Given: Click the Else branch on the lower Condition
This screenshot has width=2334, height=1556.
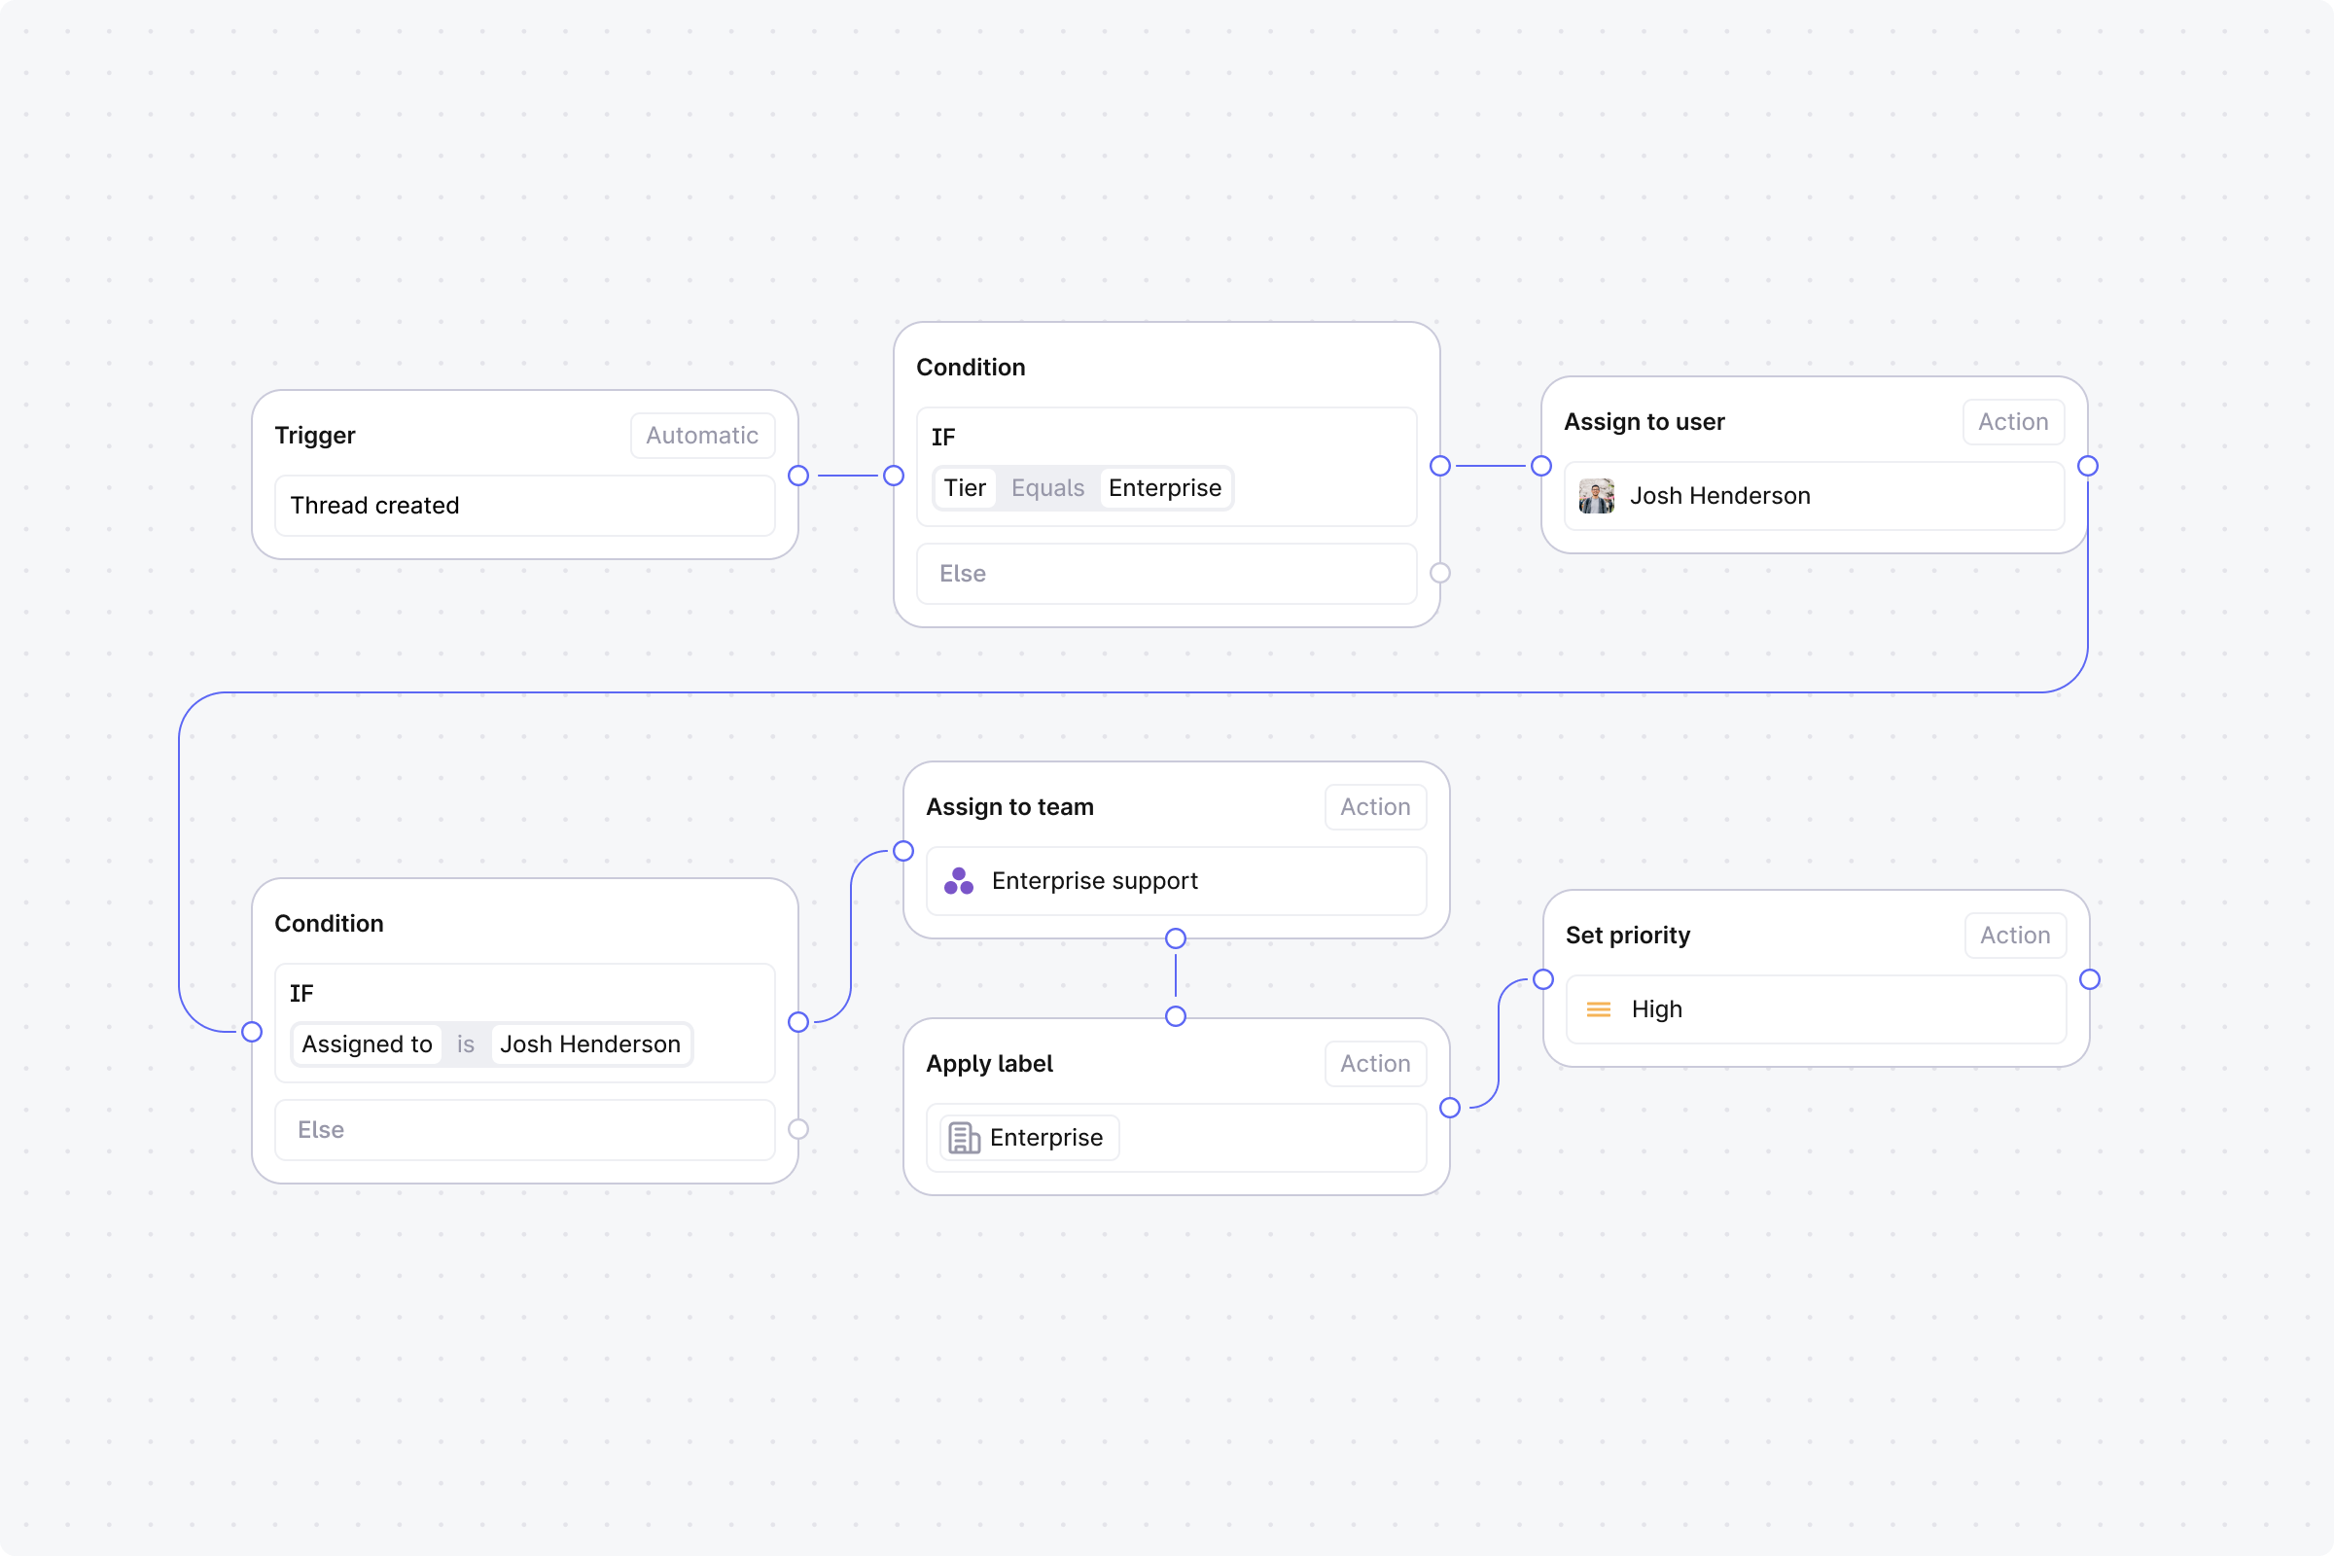Looking at the screenshot, I should pos(524,1129).
